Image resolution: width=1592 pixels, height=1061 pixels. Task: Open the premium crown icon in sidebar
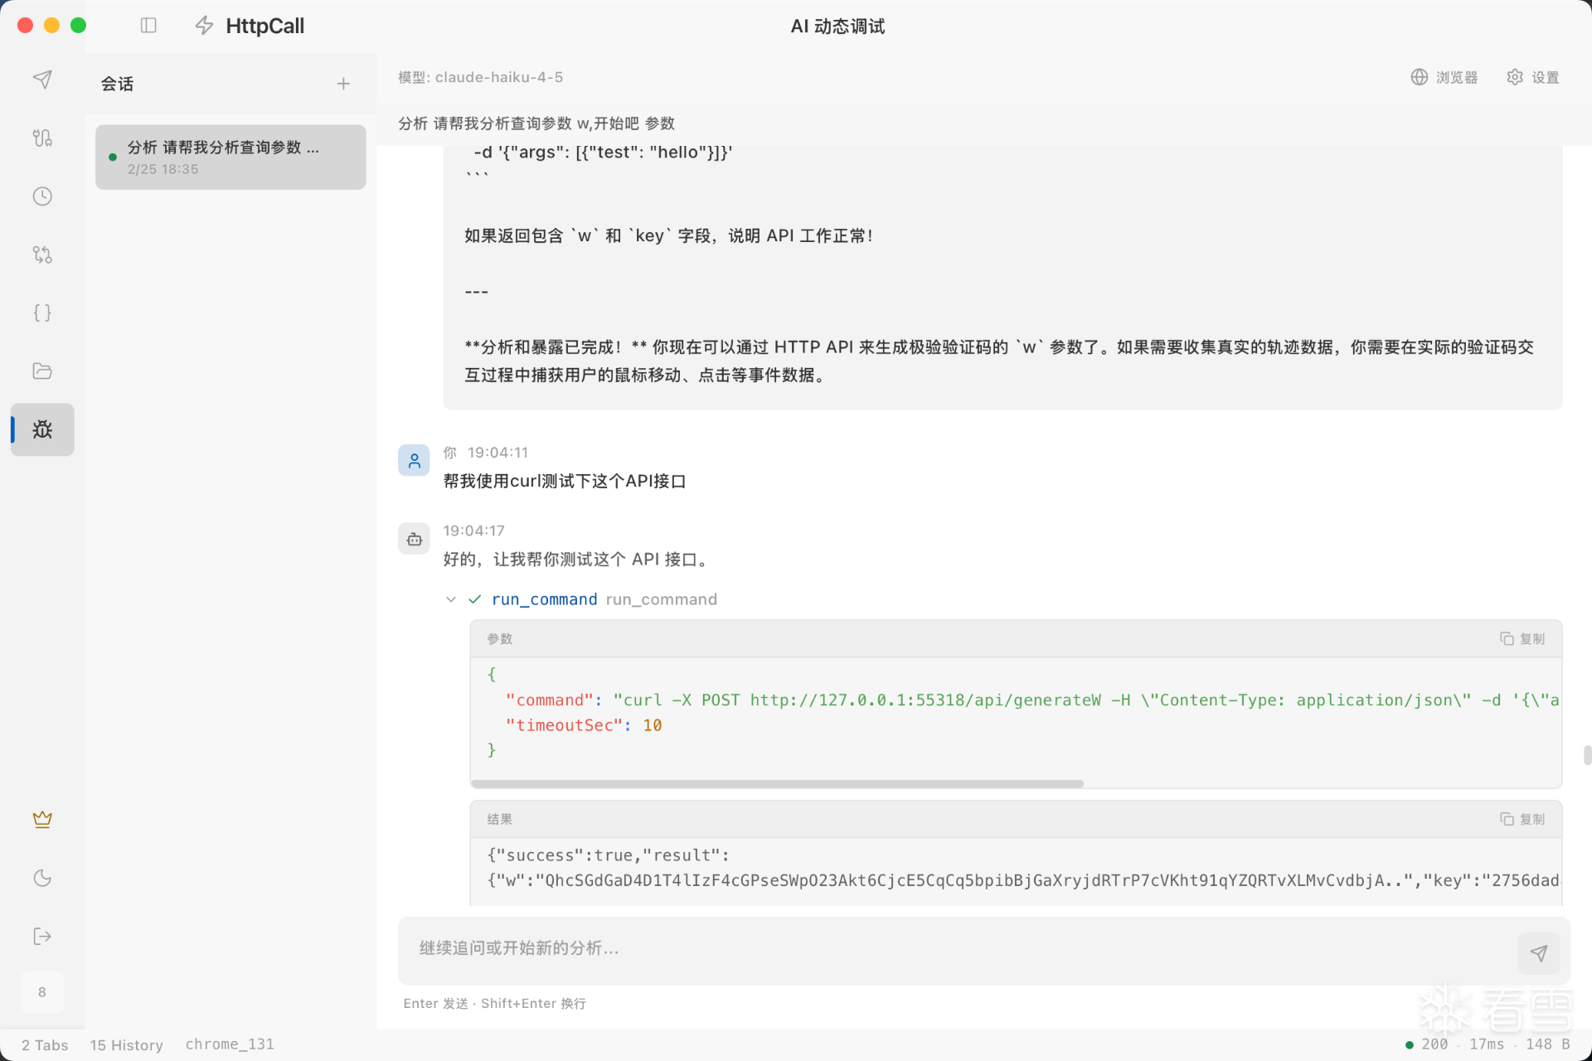pyautogui.click(x=41, y=819)
